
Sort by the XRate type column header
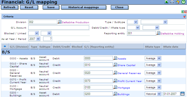click(152, 47)
